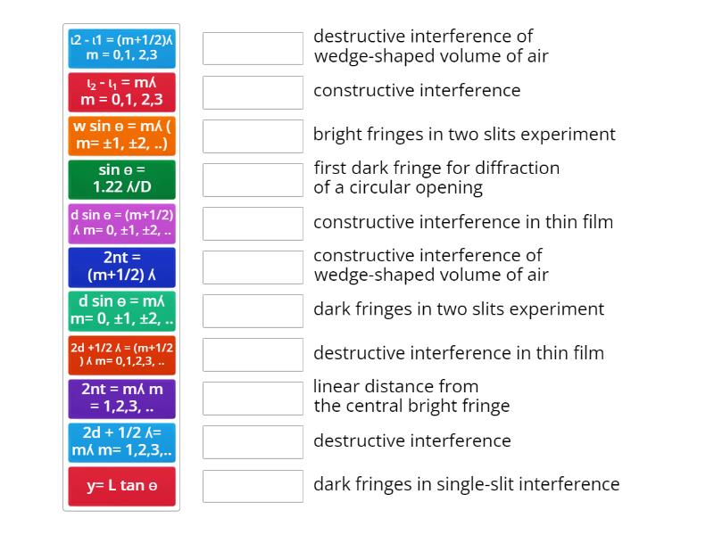
Task: Click the empty box beside "destructive interference in thin film"
Action: pos(253,354)
